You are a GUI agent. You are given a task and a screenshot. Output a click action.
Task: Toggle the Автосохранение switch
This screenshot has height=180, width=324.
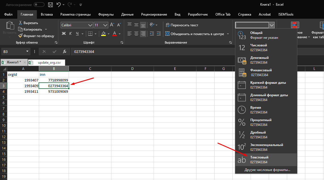point(39,5)
